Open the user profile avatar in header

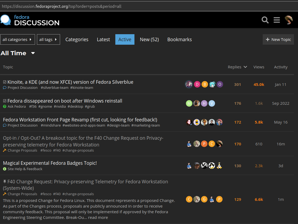289,20
